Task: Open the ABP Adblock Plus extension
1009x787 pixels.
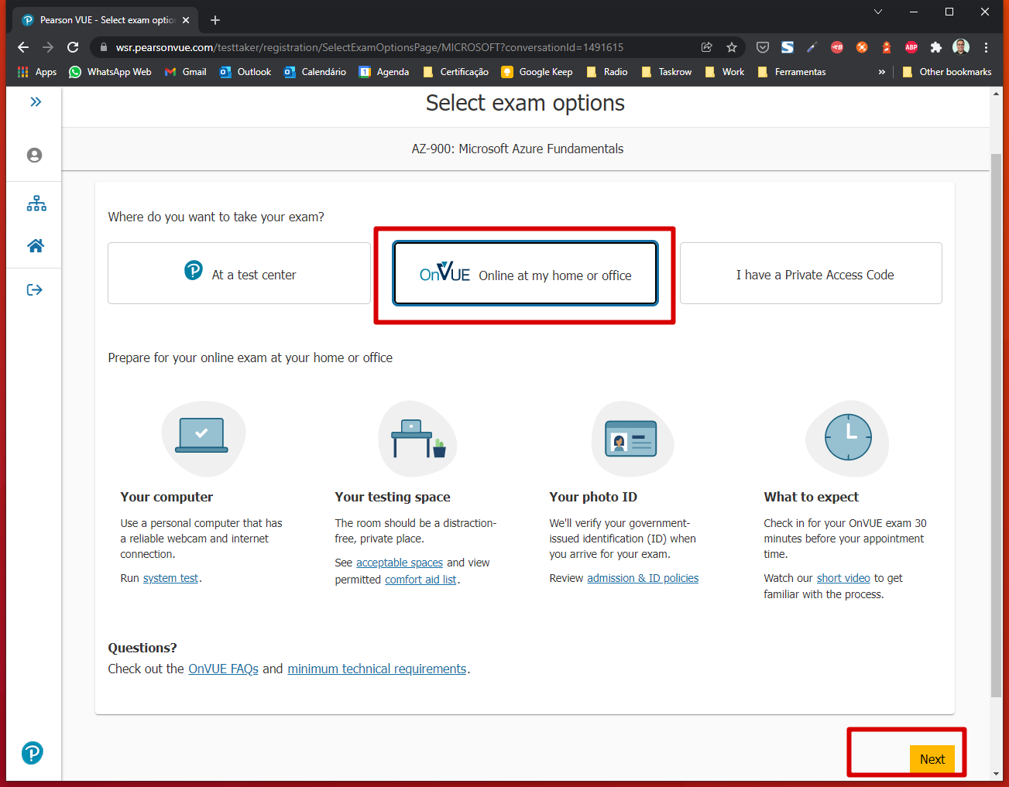Action: coord(911,47)
